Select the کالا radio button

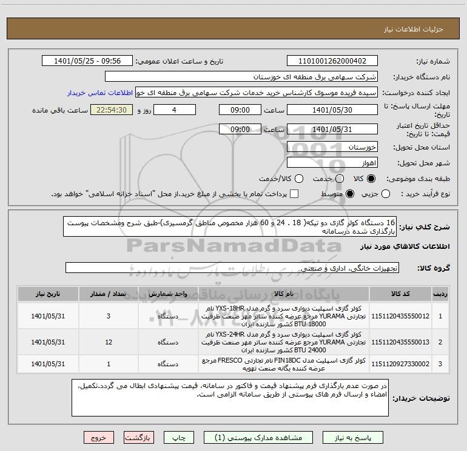371,179
